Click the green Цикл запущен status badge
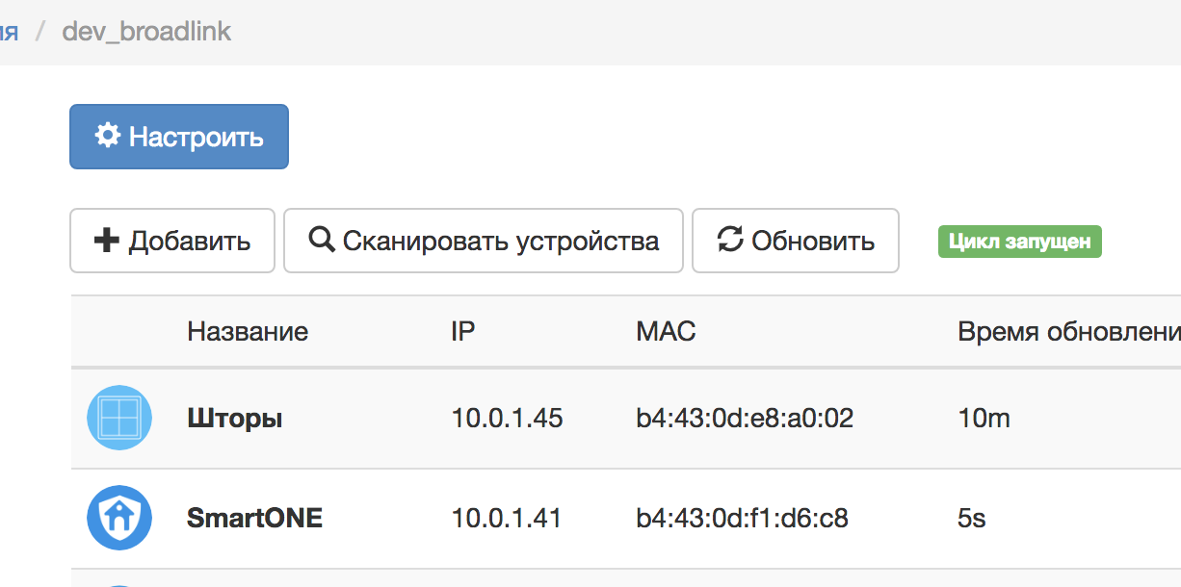1181x587 pixels. [1019, 241]
